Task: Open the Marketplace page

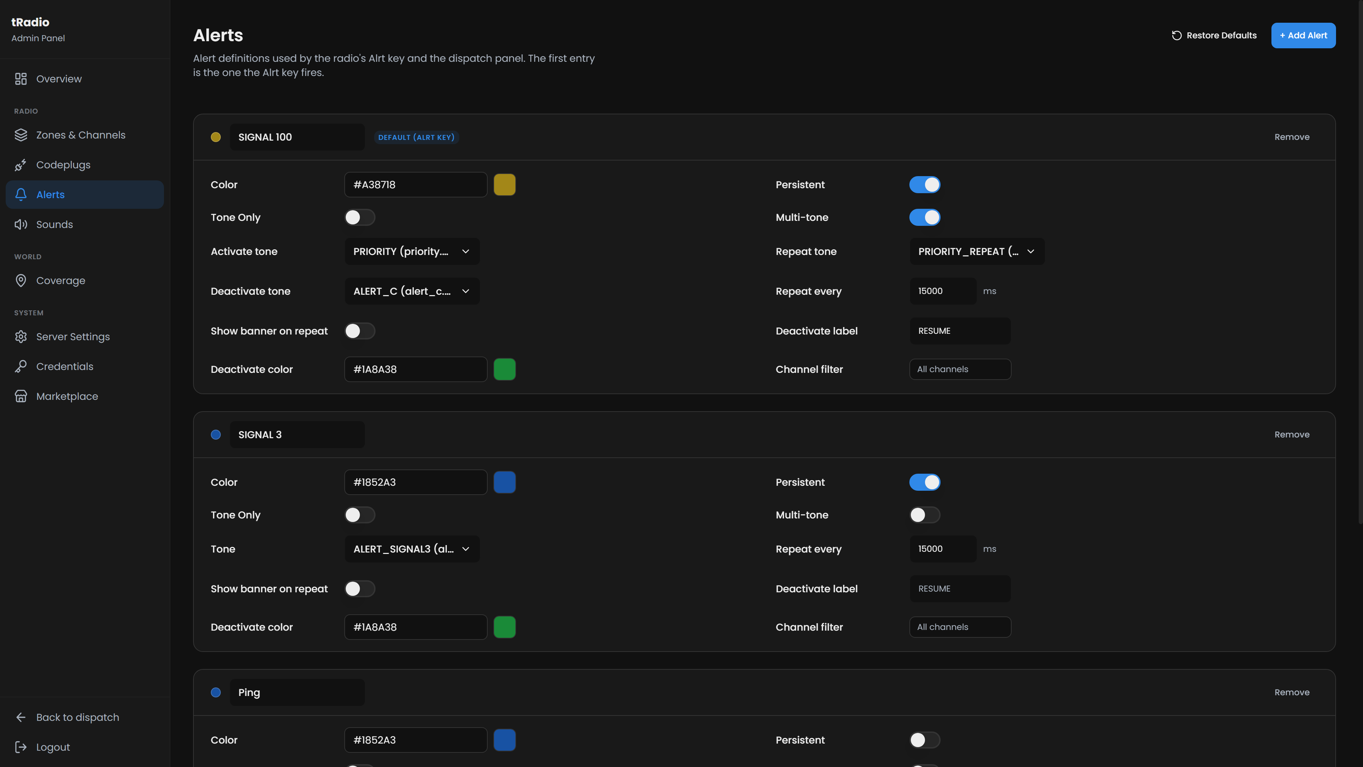Action: pos(85,397)
